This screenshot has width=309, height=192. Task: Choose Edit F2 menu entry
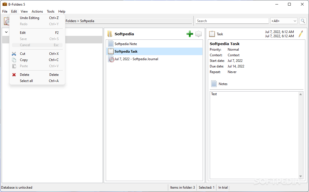(x=37, y=33)
